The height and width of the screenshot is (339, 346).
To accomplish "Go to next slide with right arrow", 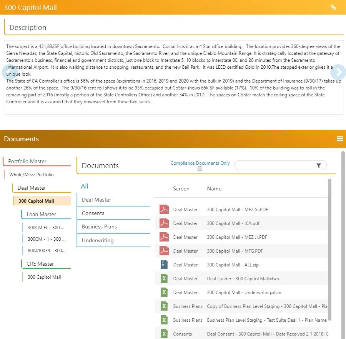I will tap(338, 72).
